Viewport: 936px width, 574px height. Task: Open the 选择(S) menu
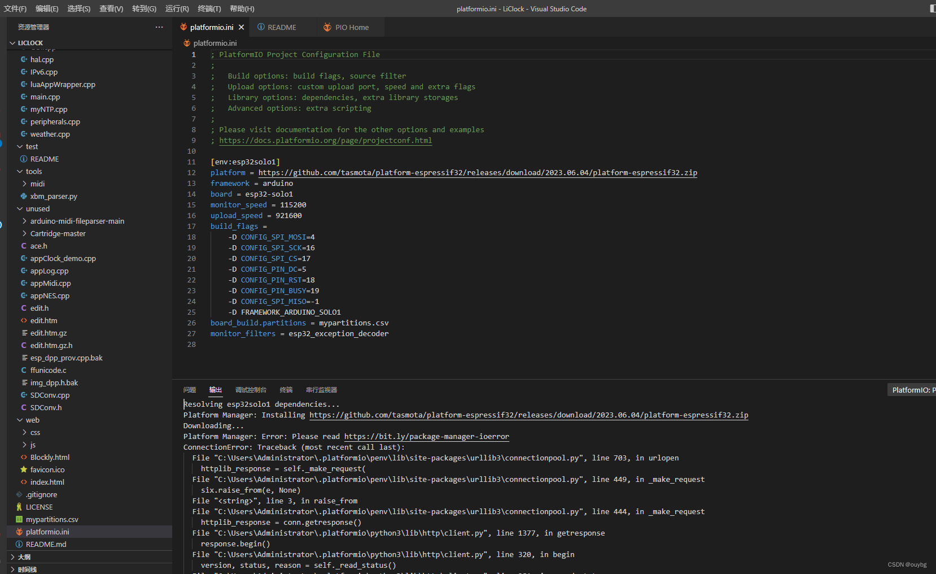[79, 8]
